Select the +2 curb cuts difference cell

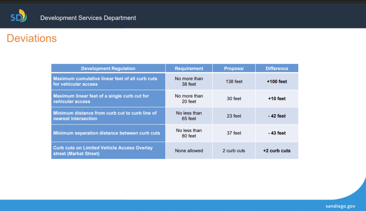[277, 151]
